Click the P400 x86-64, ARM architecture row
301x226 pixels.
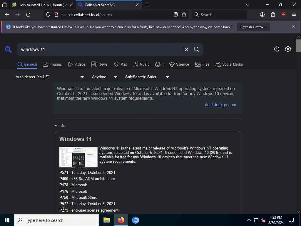(x=87, y=179)
